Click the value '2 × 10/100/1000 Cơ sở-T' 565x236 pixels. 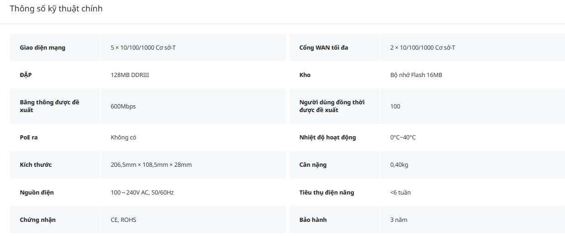(422, 47)
